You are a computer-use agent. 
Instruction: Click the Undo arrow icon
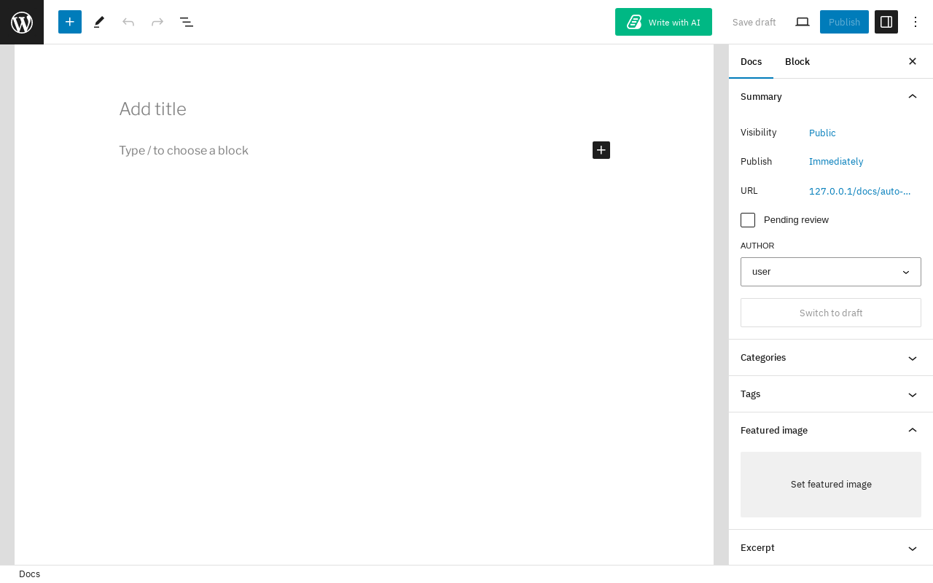pos(128,22)
